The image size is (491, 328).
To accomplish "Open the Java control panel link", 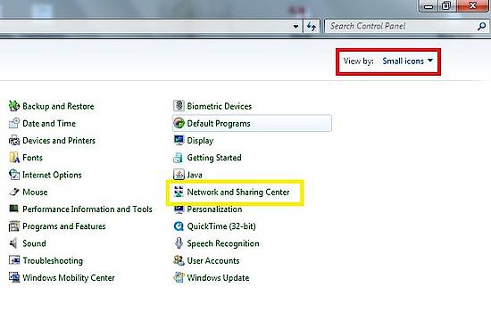I will (195, 175).
